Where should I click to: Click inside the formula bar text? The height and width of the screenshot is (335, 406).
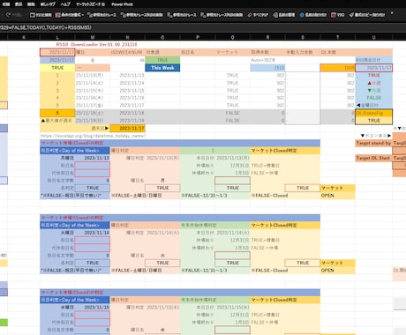46,27
